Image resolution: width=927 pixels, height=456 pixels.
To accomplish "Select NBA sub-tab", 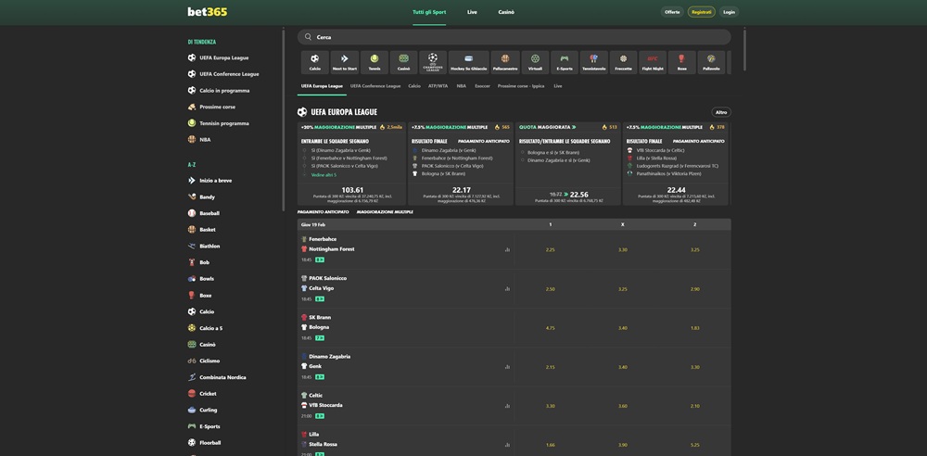I will [461, 86].
